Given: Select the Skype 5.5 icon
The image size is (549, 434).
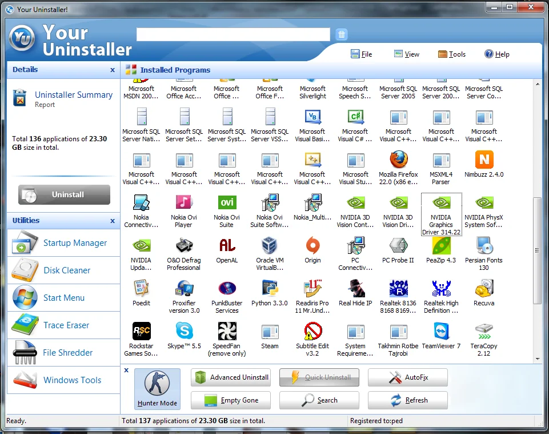Looking at the screenshot, I should (x=184, y=331).
